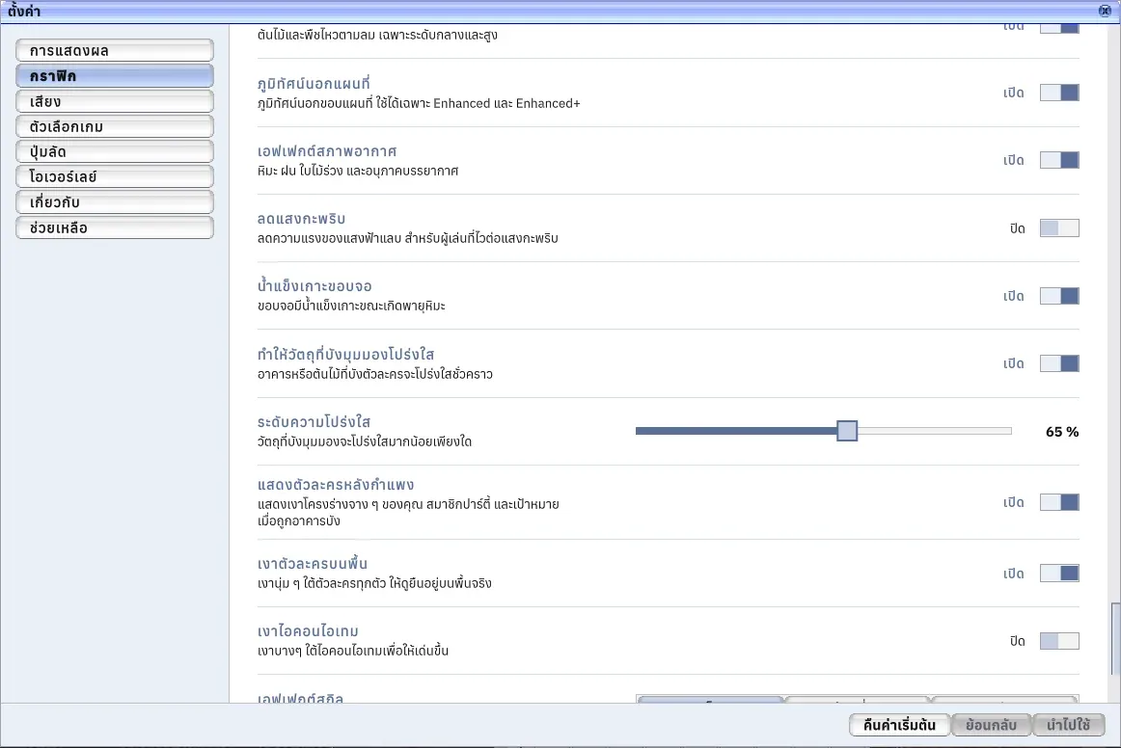This screenshot has width=1121, height=748.
Task: Toggle the tree sway switch at top
Action: pos(1059,29)
